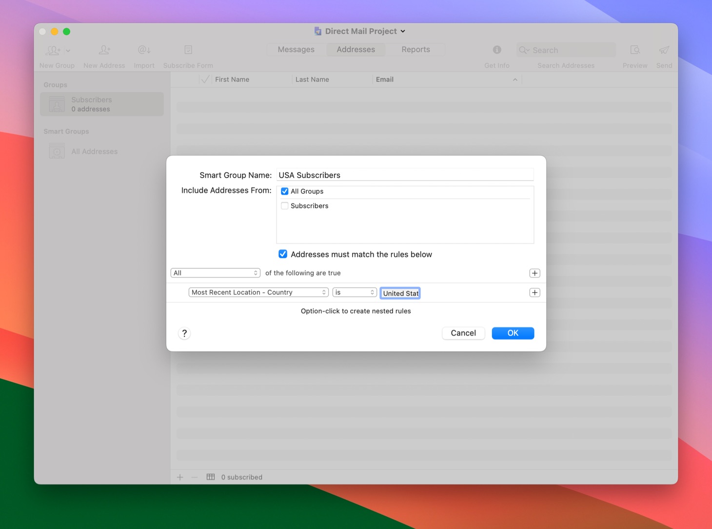
Task: Click the Send paper plane icon
Action: point(664,50)
